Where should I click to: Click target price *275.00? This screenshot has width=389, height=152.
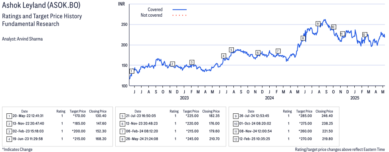click(305, 123)
